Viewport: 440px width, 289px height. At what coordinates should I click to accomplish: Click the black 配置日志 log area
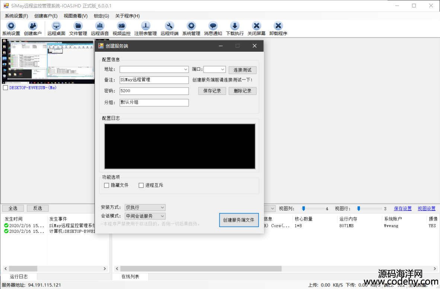click(x=180, y=146)
